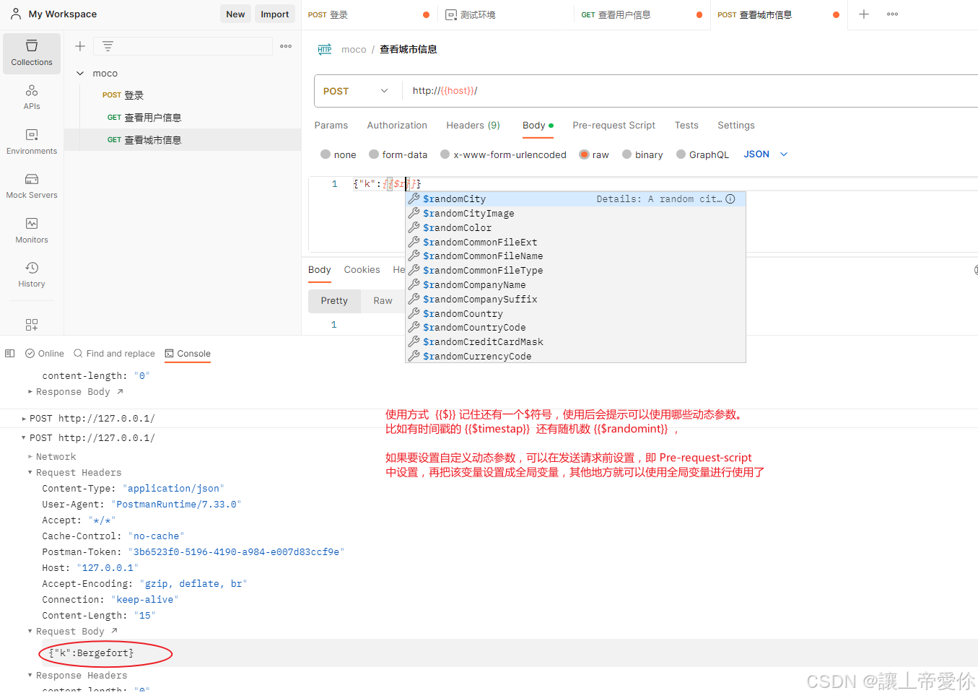Switch to the Authorization tab
978x698 pixels.
(397, 126)
